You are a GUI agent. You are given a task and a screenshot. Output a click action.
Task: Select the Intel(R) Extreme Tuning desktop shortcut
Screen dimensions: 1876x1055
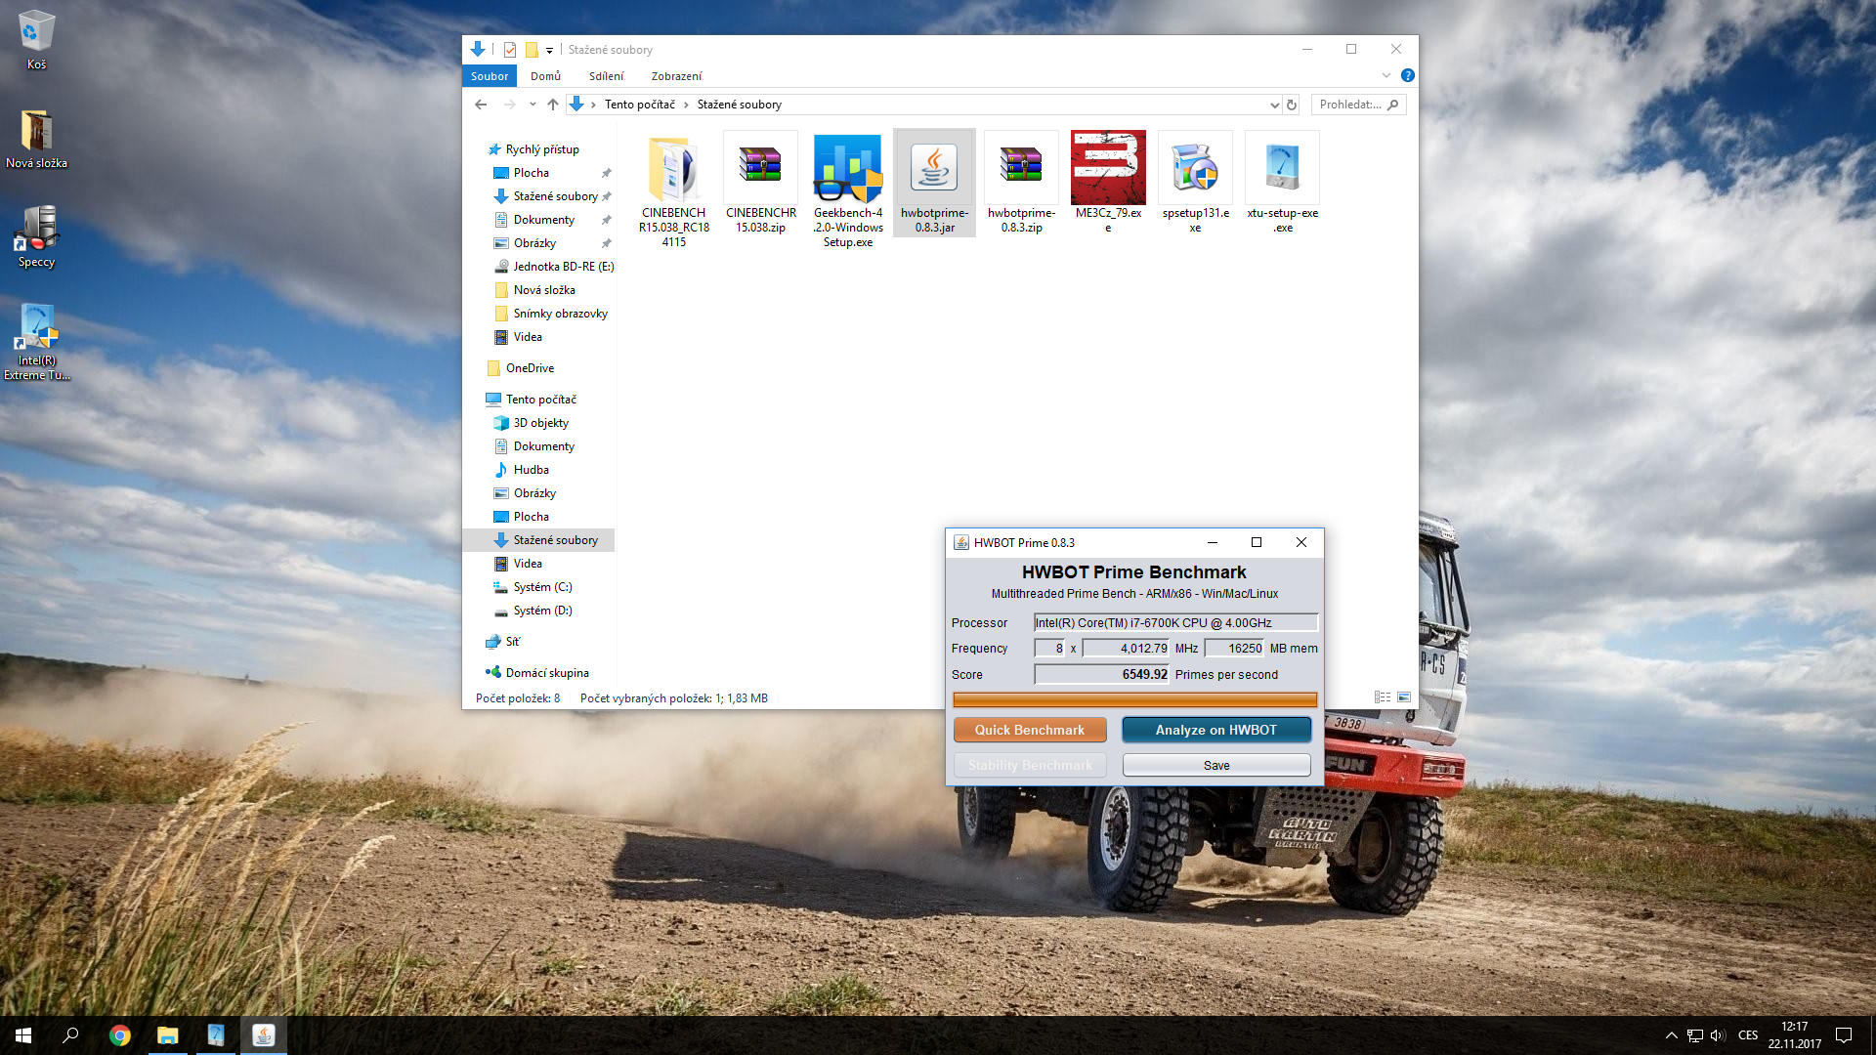click(x=36, y=342)
